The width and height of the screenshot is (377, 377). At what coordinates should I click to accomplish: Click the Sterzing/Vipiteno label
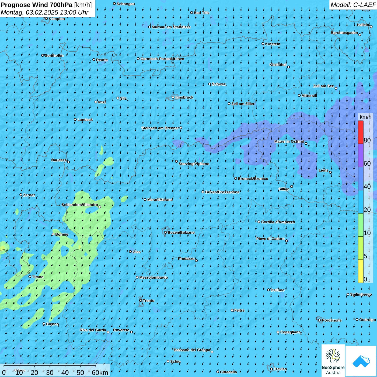[x=194, y=164]
